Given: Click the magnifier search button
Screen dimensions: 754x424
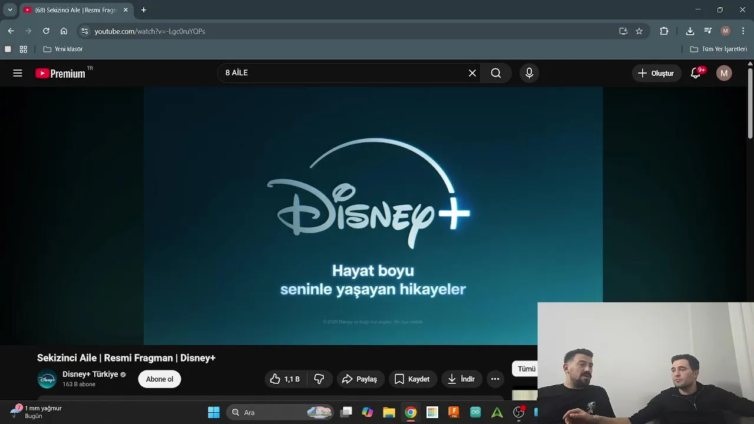Looking at the screenshot, I should 496,73.
